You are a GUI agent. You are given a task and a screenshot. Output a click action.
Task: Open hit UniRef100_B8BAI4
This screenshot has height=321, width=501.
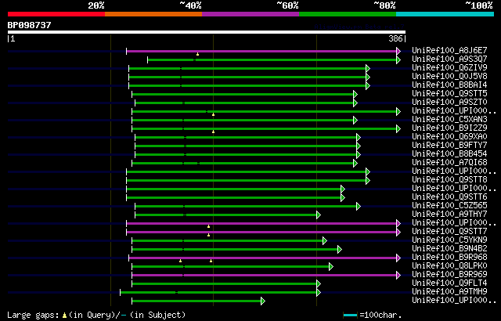[449, 85]
